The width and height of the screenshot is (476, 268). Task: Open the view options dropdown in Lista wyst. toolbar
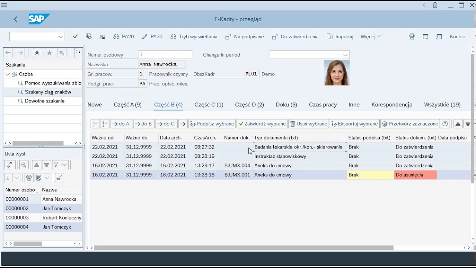[47, 178]
